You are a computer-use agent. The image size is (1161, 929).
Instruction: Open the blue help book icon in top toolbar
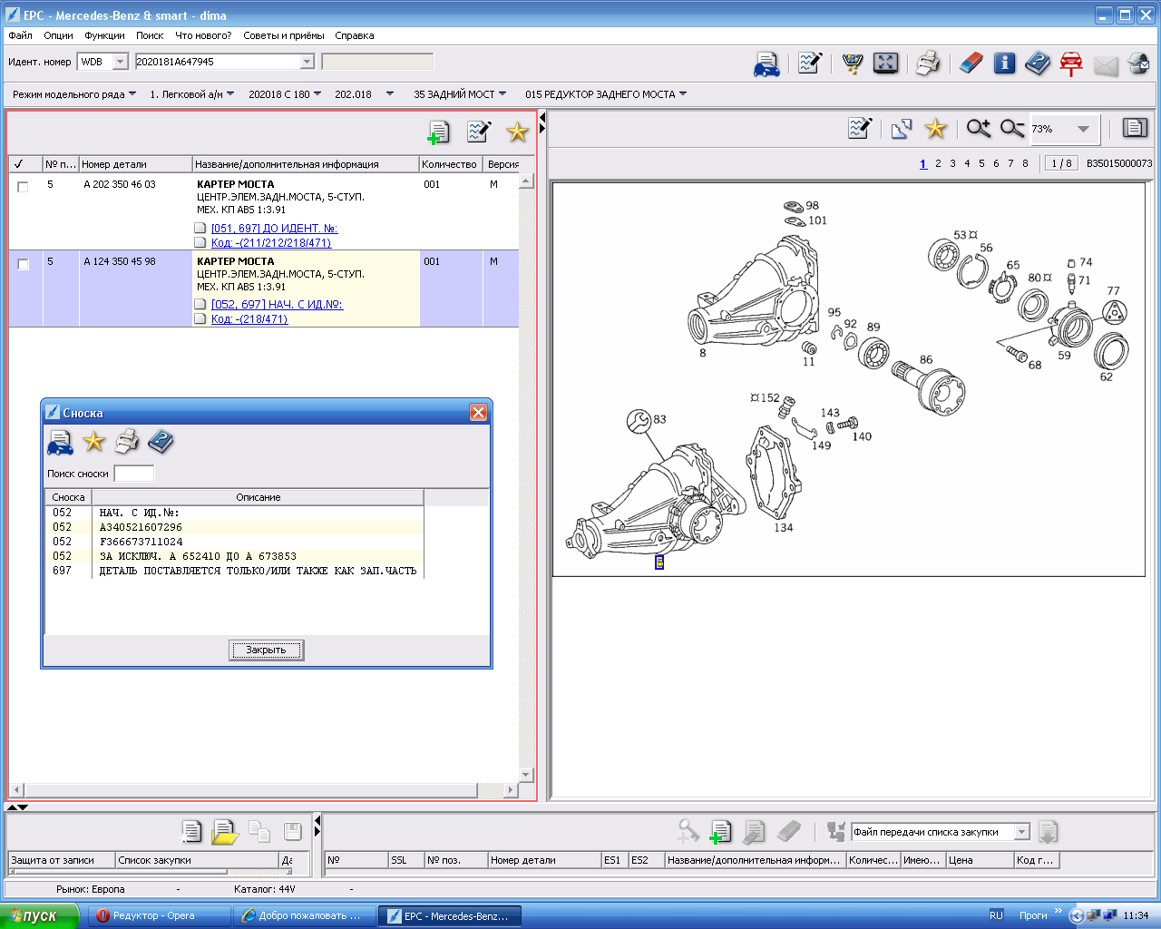(x=1038, y=64)
